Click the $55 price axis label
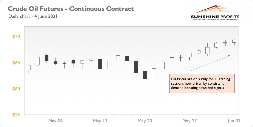This screenshot has width=253, height=127. click(16, 115)
